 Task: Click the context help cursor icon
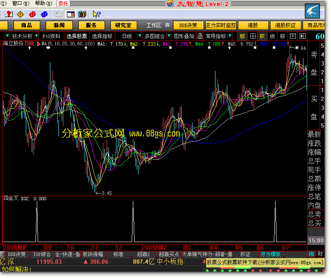coord(97,14)
